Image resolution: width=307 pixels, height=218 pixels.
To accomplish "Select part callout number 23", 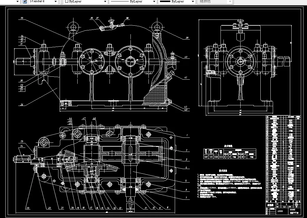I will coord(28,208).
